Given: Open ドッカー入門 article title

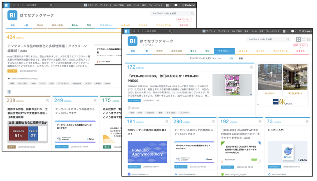Looking at the screenshot, I should 275,130.
